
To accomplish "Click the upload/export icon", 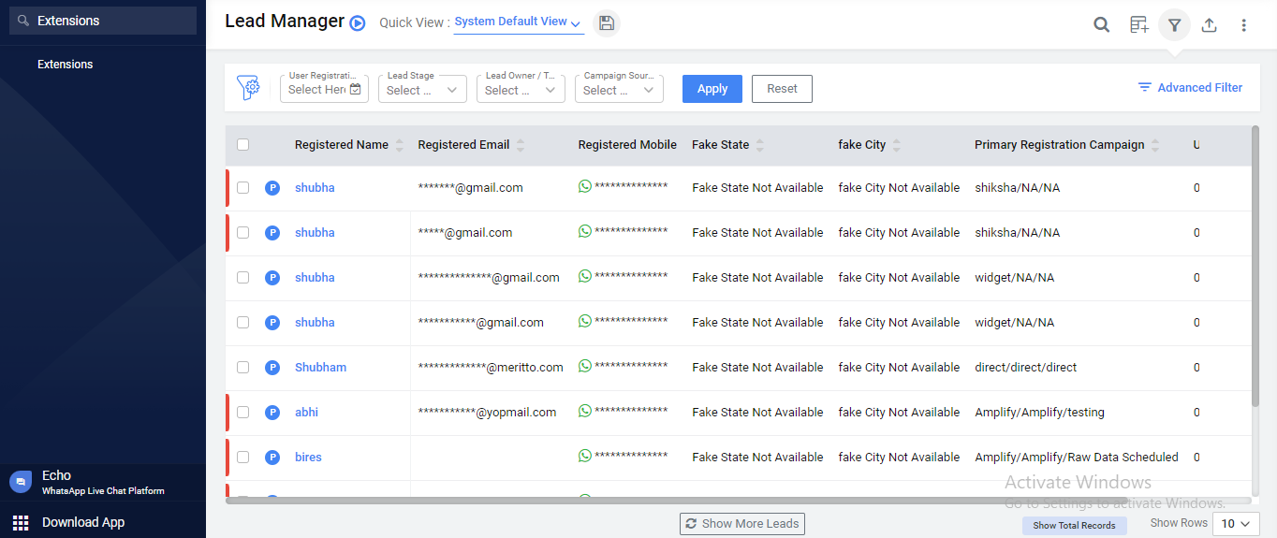I will [x=1209, y=25].
